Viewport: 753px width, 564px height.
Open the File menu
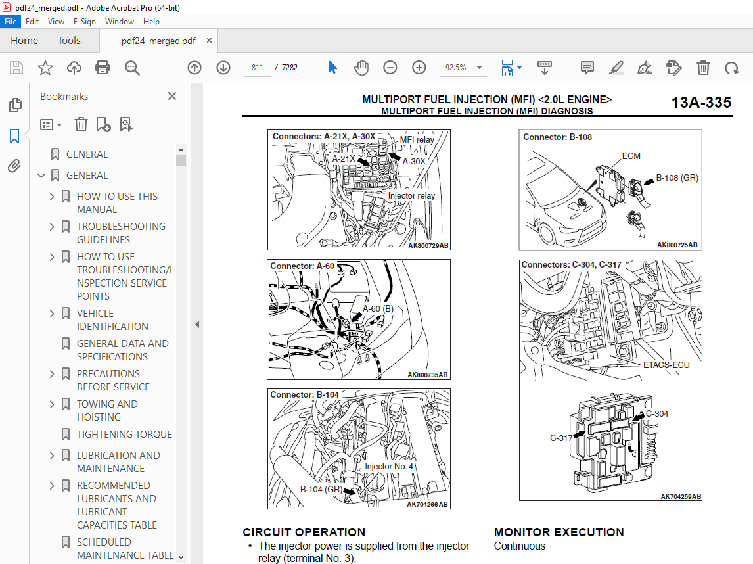11,22
